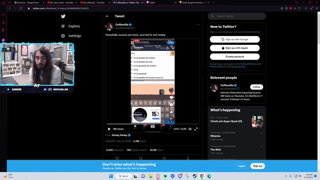Open Discord from the taskbar
This screenshot has height=180, width=320.
click(x=180, y=176)
